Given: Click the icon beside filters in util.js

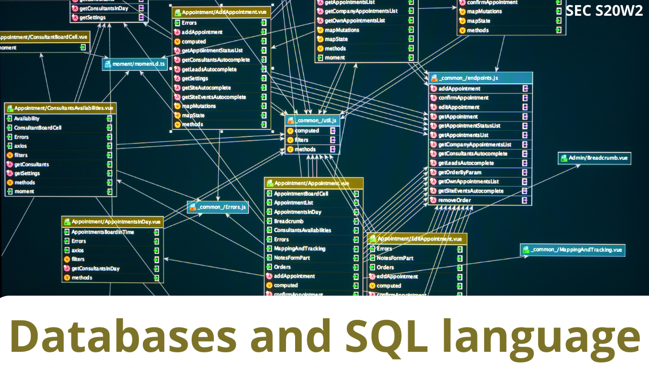Looking at the screenshot, I should (291, 140).
